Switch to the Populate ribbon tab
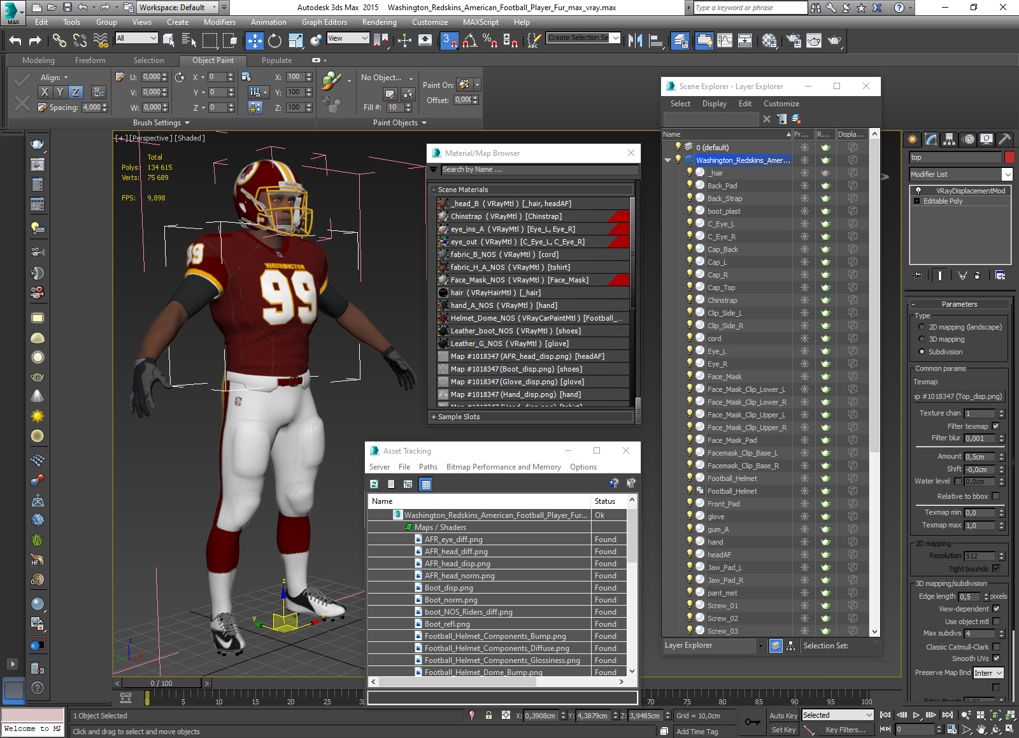The height and width of the screenshot is (738, 1019). [x=277, y=60]
